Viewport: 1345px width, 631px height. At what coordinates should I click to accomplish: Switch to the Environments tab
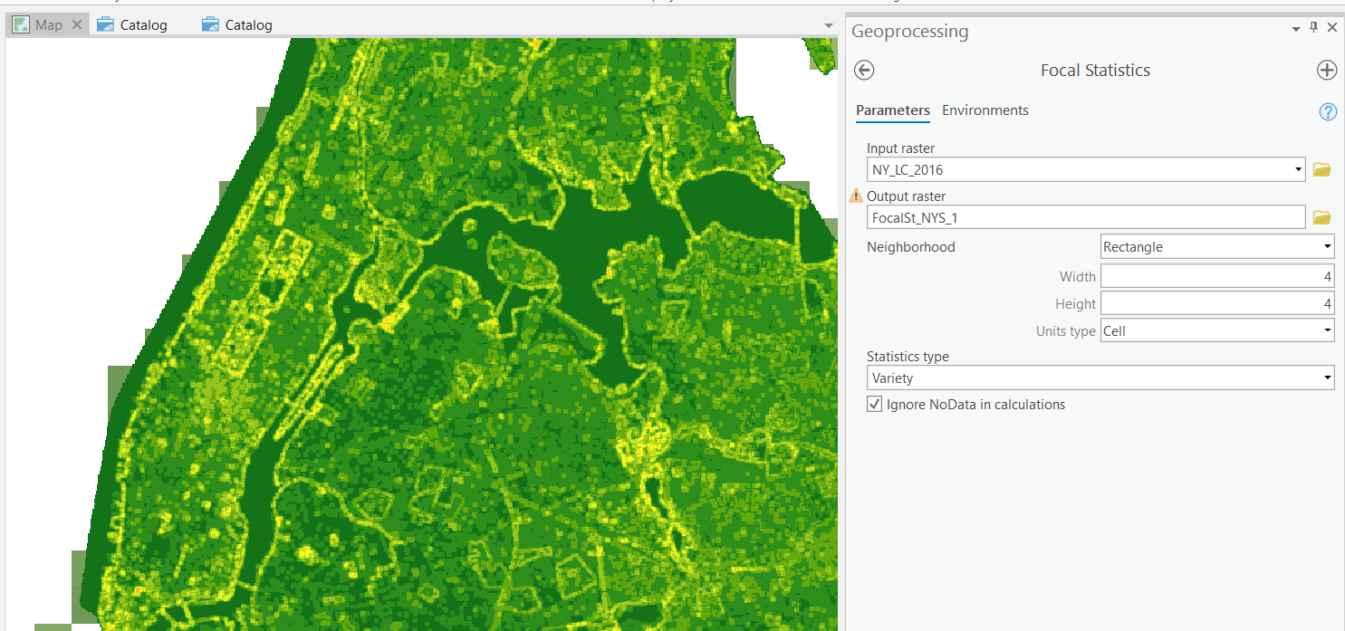click(x=985, y=110)
